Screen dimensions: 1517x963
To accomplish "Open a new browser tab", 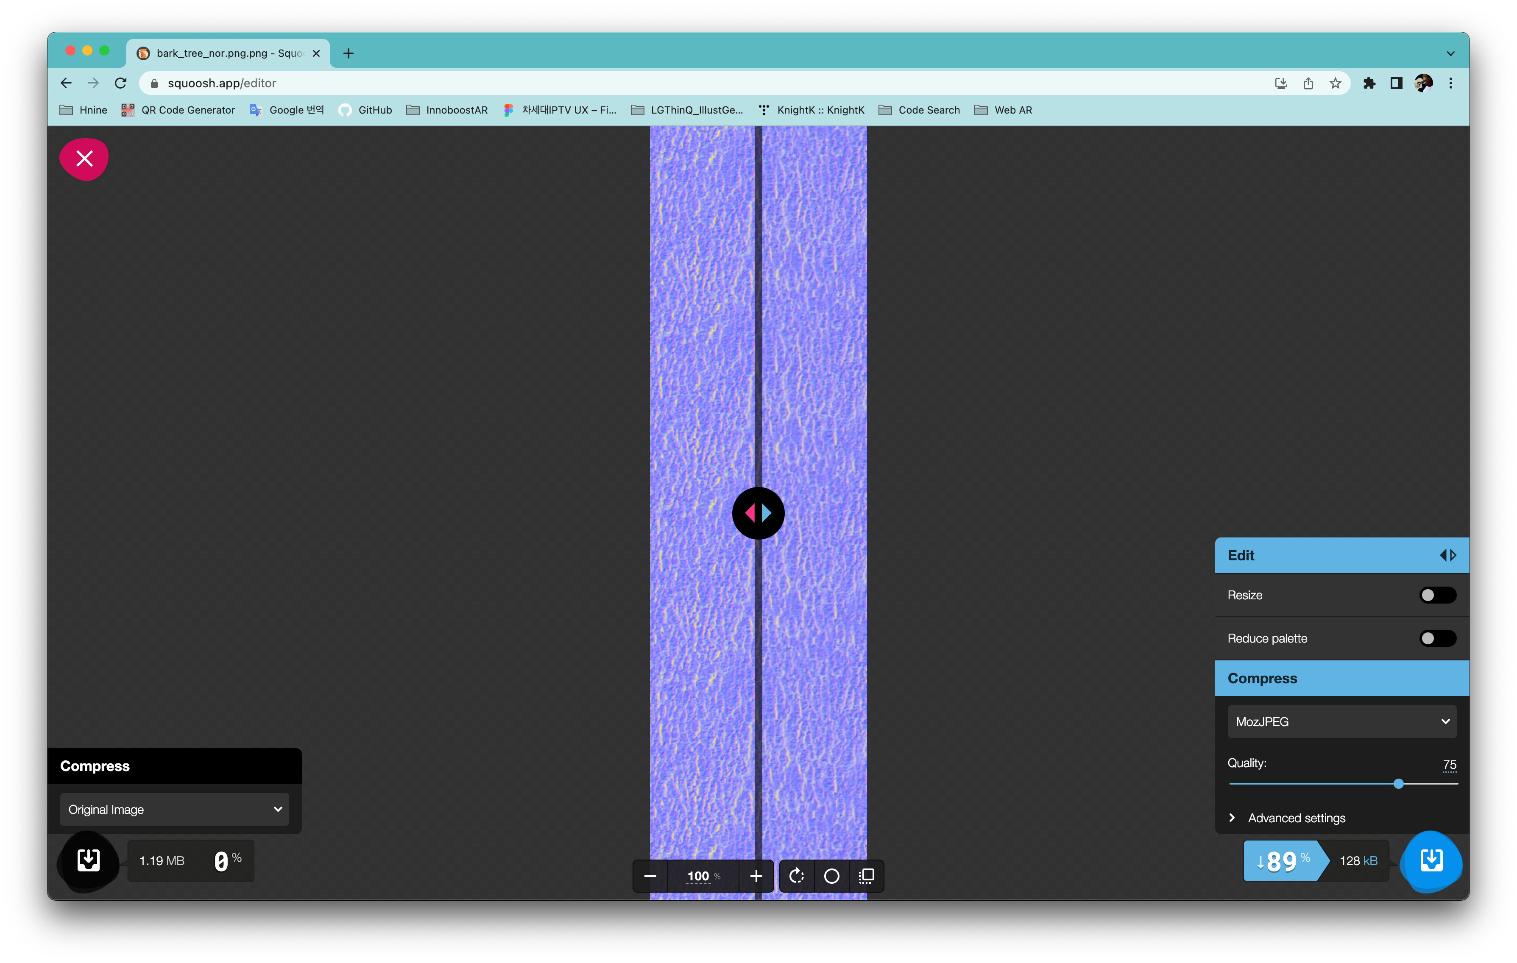I will click(349, 53).
